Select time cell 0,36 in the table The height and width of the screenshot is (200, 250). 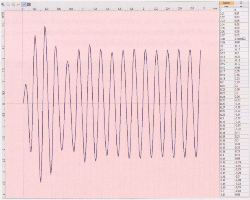[x=227, y=140]
